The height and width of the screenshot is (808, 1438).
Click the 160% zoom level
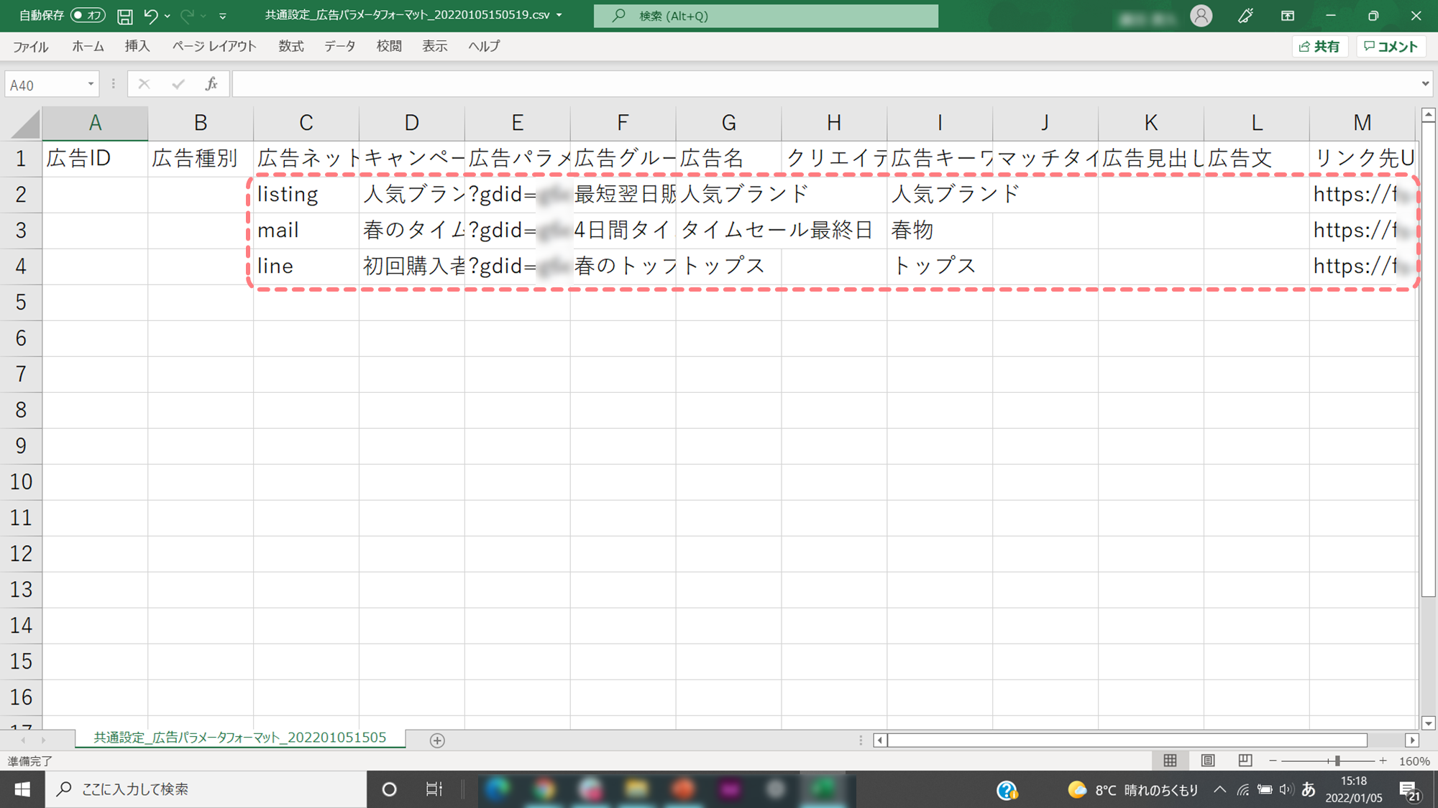click(x=1414, y=761)
